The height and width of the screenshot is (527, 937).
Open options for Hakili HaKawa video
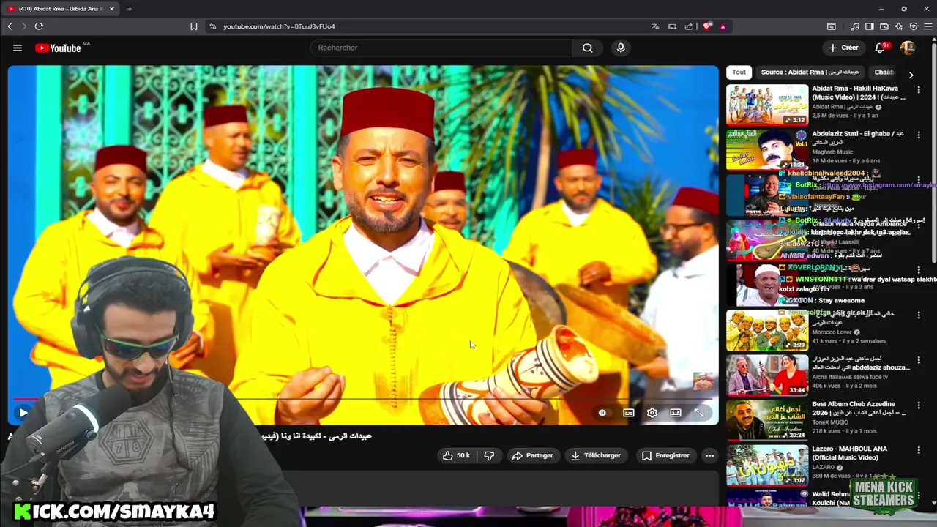[919, 90]
